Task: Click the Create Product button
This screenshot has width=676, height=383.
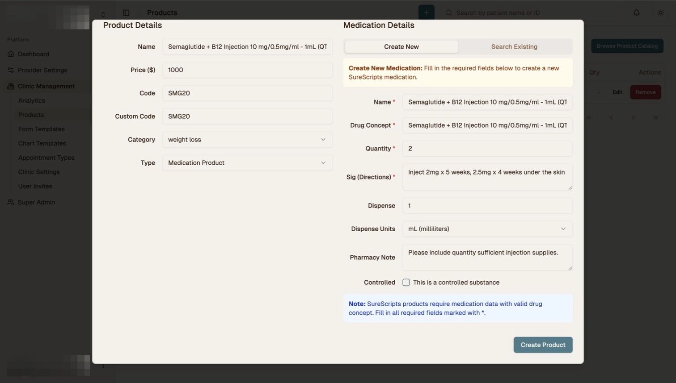Action: pos(543,345)
